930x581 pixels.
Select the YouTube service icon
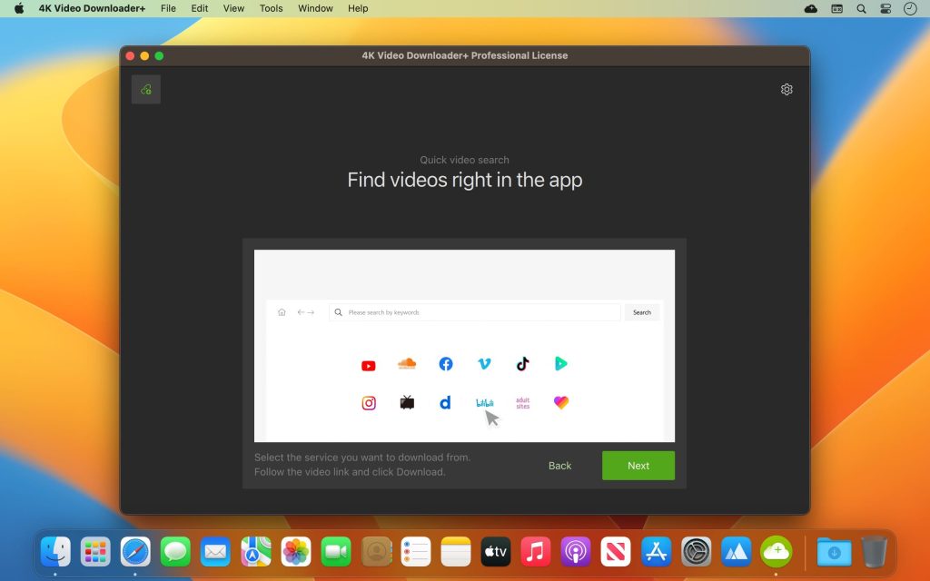point(368,363)
